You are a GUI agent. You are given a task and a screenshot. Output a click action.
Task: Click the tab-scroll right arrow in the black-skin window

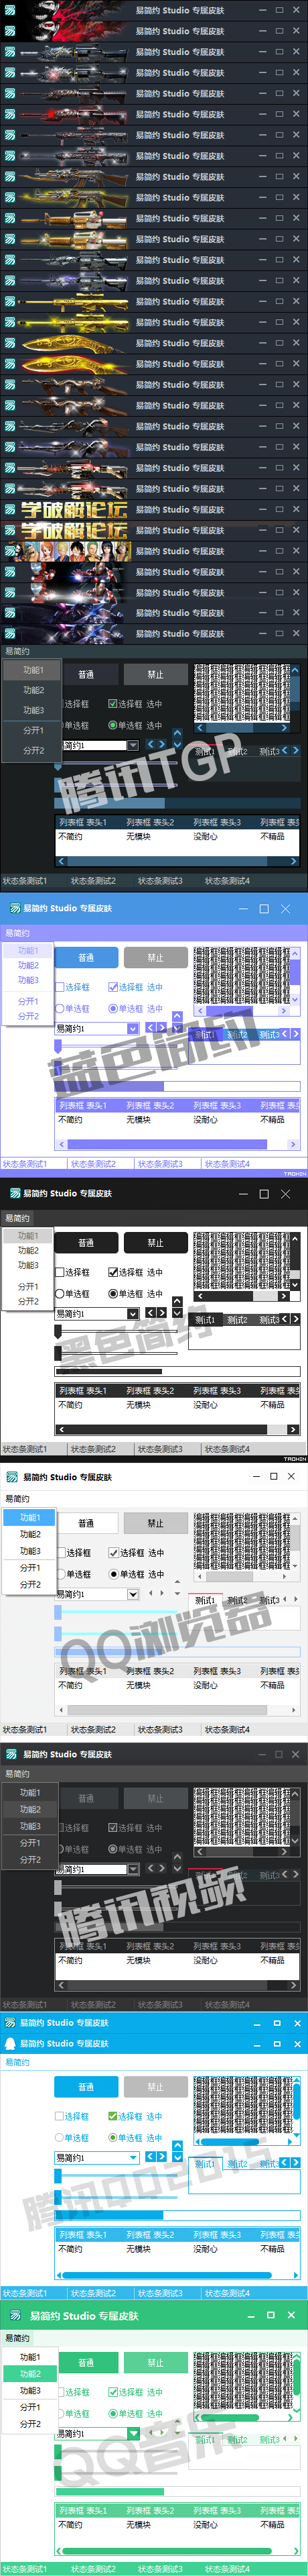[x=295, y=1319]
